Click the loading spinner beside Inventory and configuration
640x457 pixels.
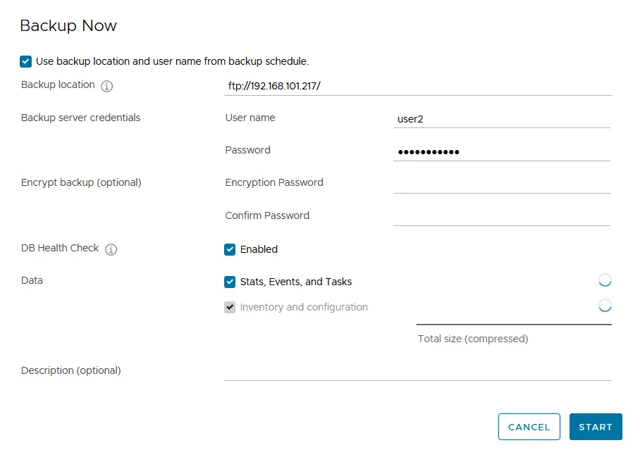(604, 306)
